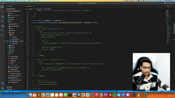Screen dimensions: 175x98
Task: Collapse the AI-AVATAR-GENERATOR root folder
Action: click(x=13, y=11)
